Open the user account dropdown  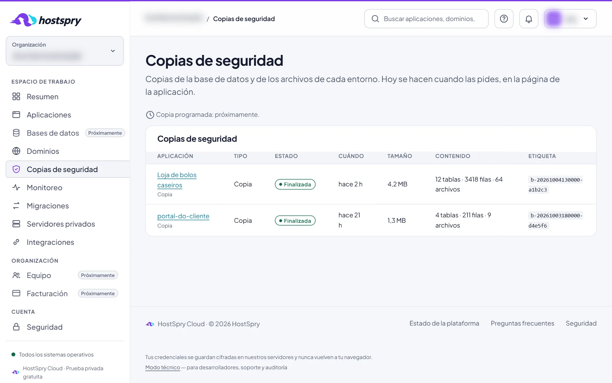coord(570,19)
